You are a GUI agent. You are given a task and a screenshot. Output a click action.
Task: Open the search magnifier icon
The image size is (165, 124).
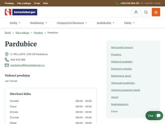click(146, 12)
